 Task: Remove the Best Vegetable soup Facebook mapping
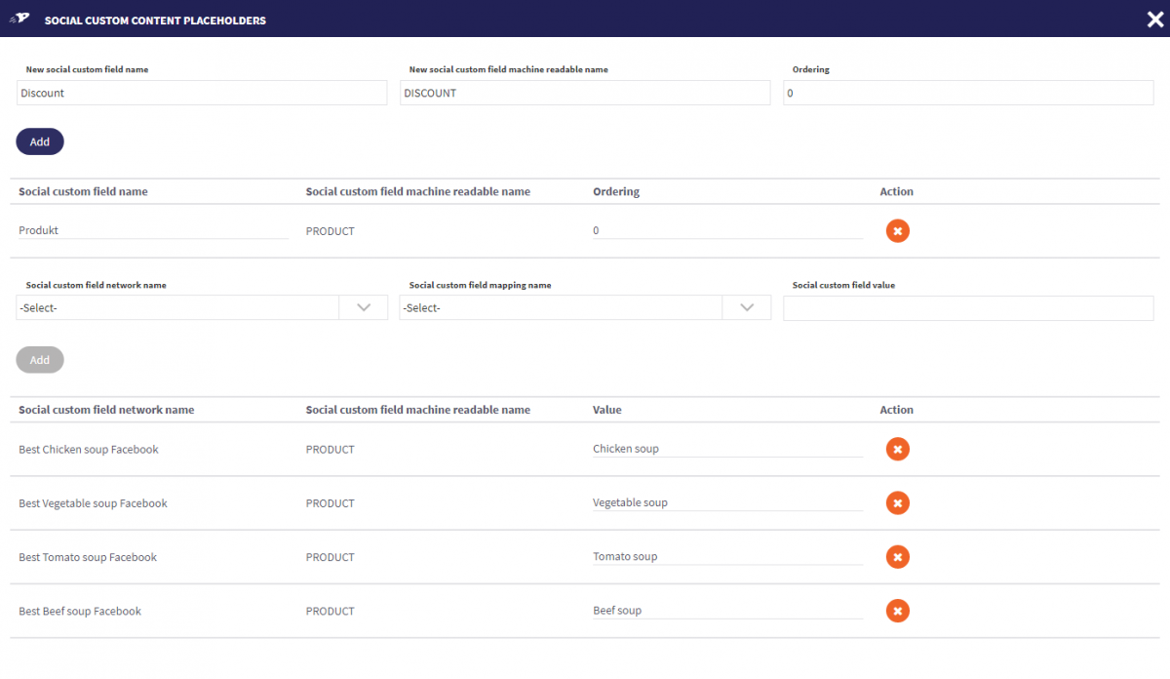(898, 503)
